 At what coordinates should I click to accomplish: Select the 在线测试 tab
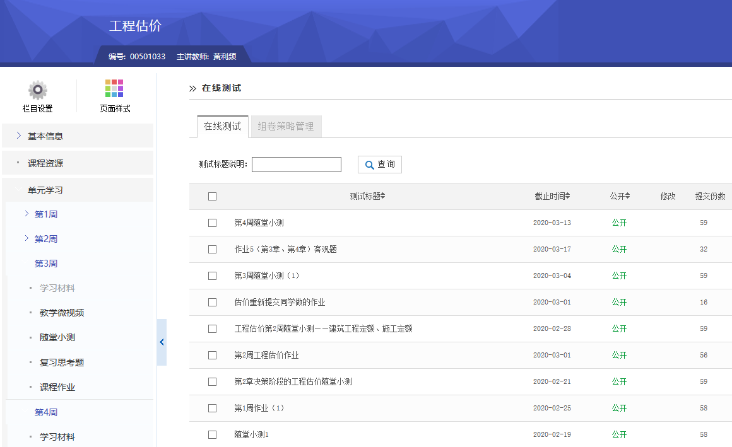[221, 126]
